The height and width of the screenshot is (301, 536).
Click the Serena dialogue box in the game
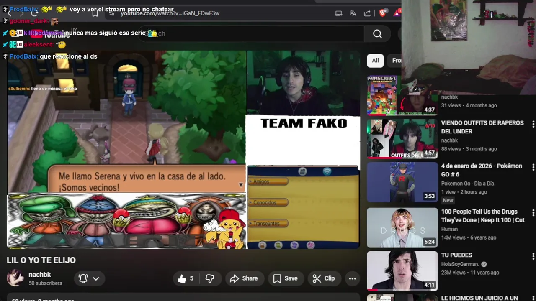pyautogui.click(x=147, y=179)
